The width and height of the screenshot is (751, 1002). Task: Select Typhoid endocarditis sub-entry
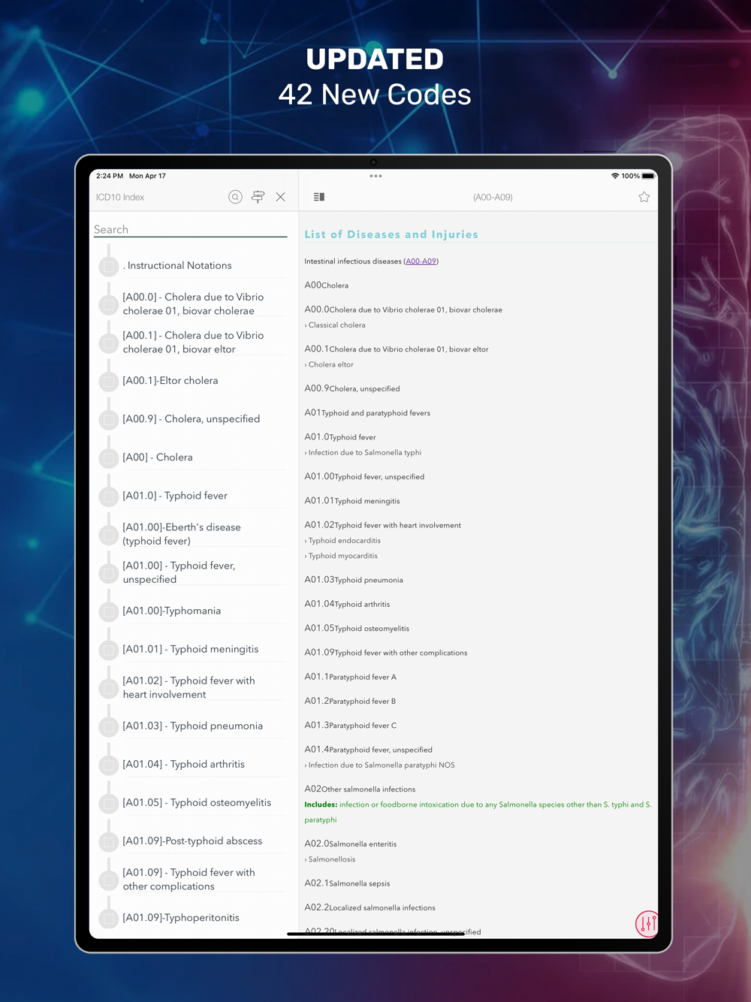[342, 541]
